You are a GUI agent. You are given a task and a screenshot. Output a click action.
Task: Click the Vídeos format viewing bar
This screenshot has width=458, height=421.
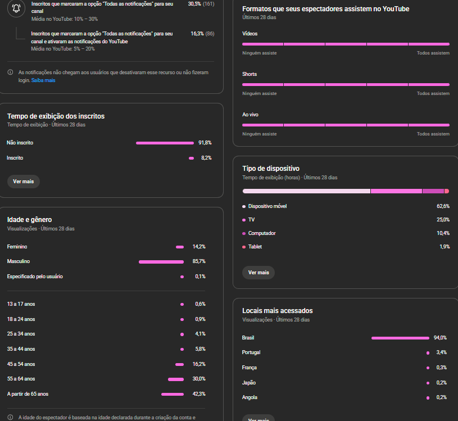pos(346,44)
